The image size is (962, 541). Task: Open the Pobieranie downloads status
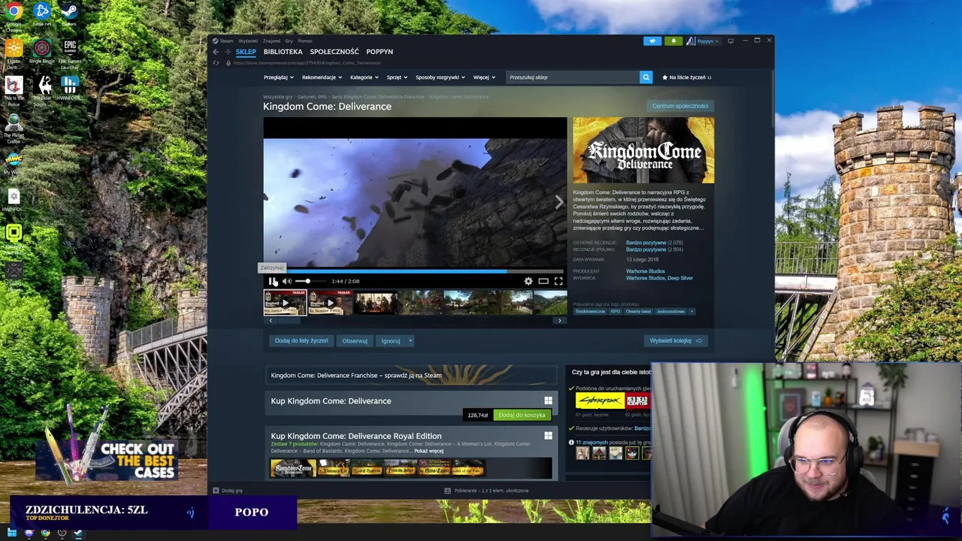[x=487, y=491]
